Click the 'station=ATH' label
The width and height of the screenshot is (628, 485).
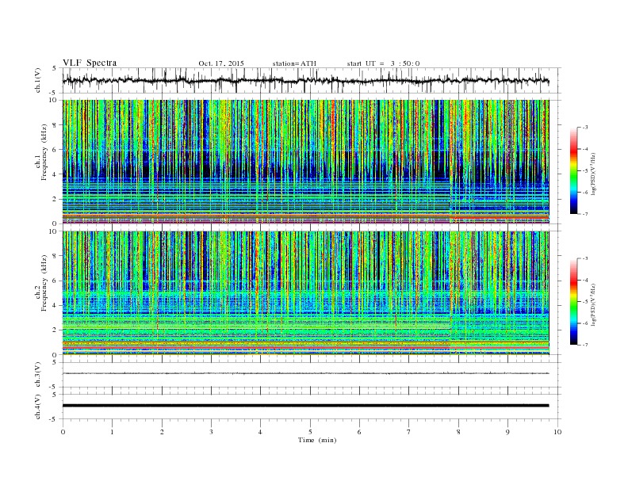coord(294,63)
